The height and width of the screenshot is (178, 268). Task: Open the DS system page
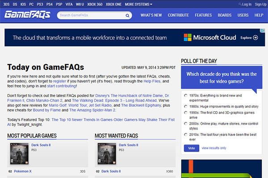coord(15,4)
